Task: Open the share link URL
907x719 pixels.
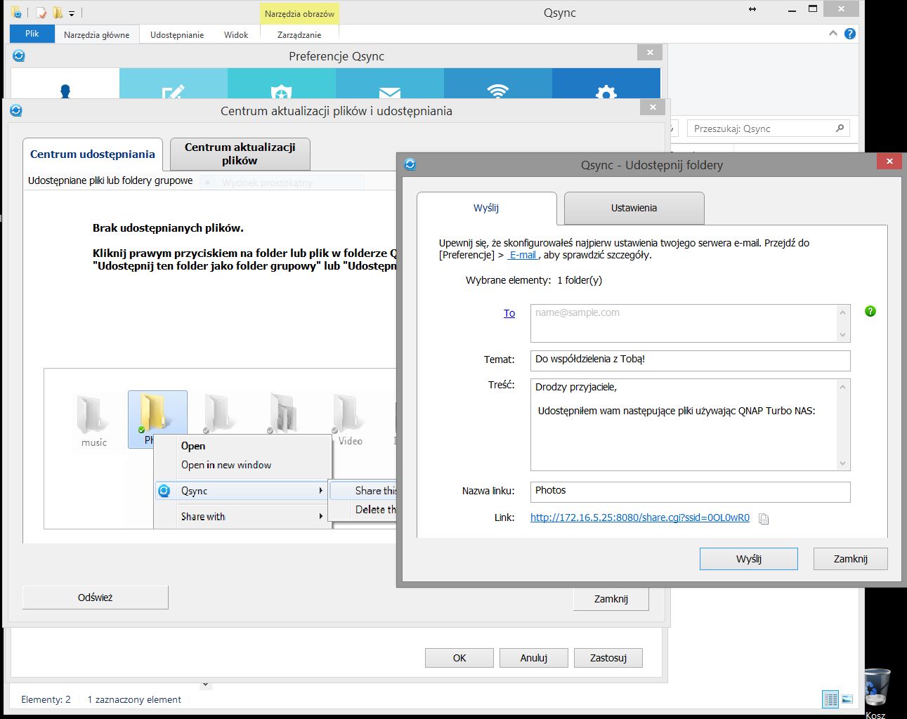Action: [x=640, y=517]
